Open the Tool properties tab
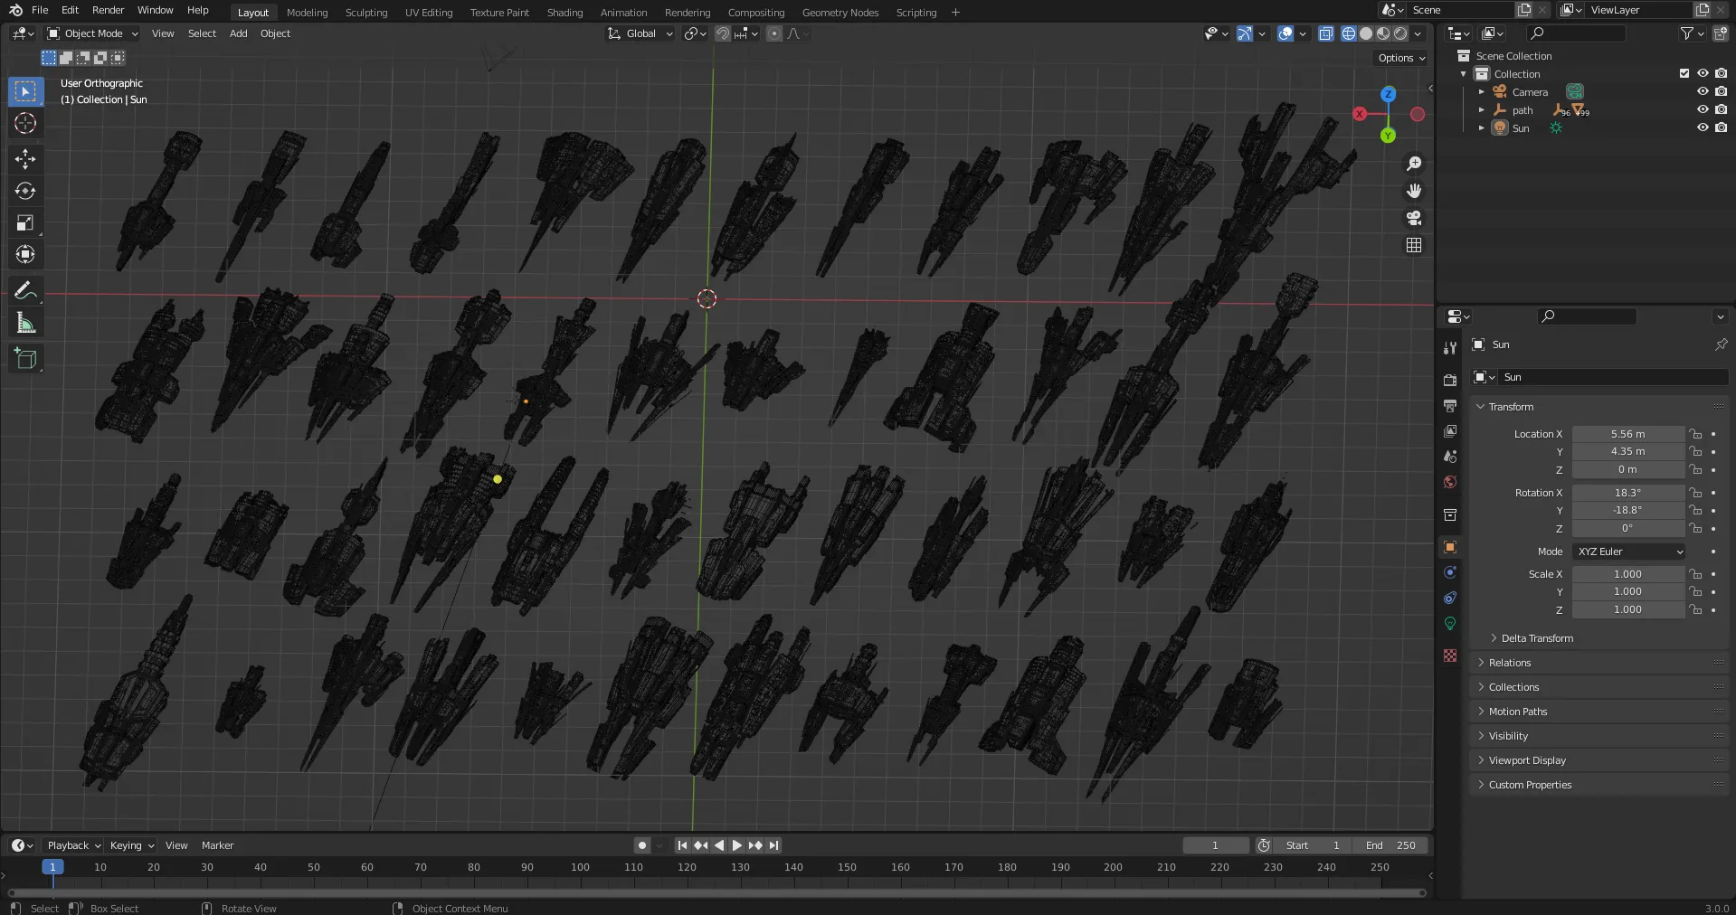Viewport: 1736px width, 915px height. click(x=1450, y=348)
